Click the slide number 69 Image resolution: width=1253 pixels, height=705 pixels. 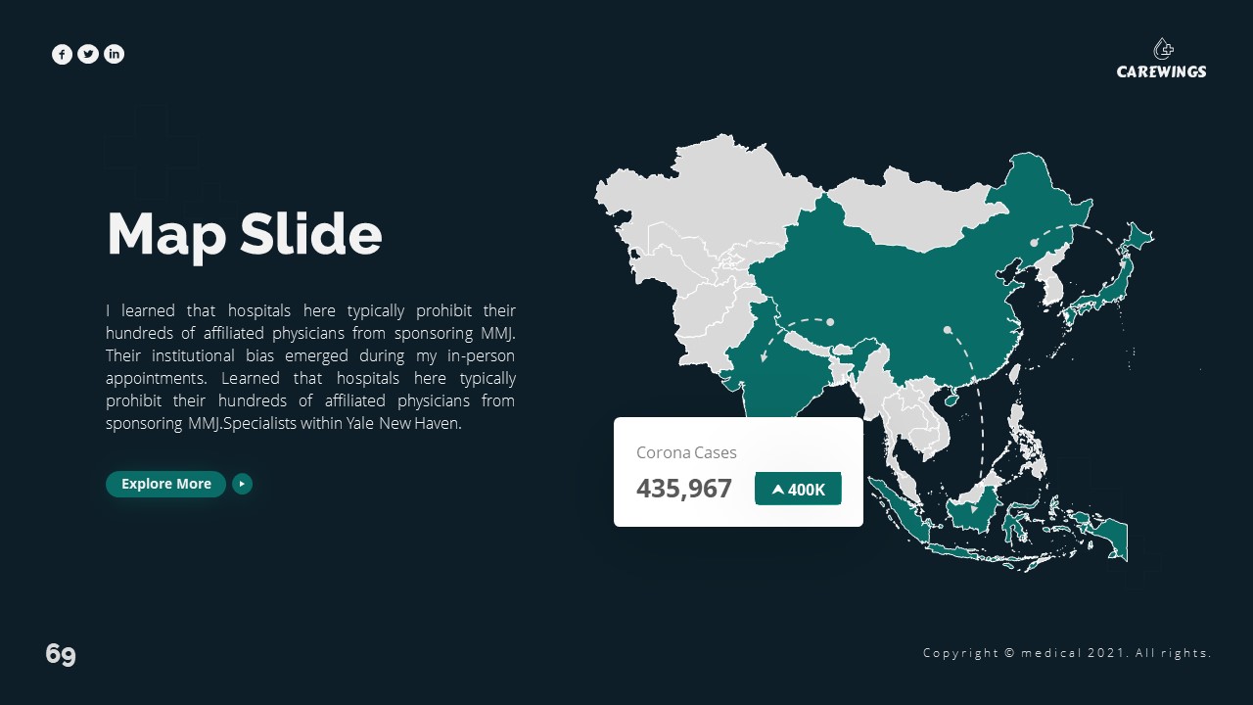tap(61, 654)
